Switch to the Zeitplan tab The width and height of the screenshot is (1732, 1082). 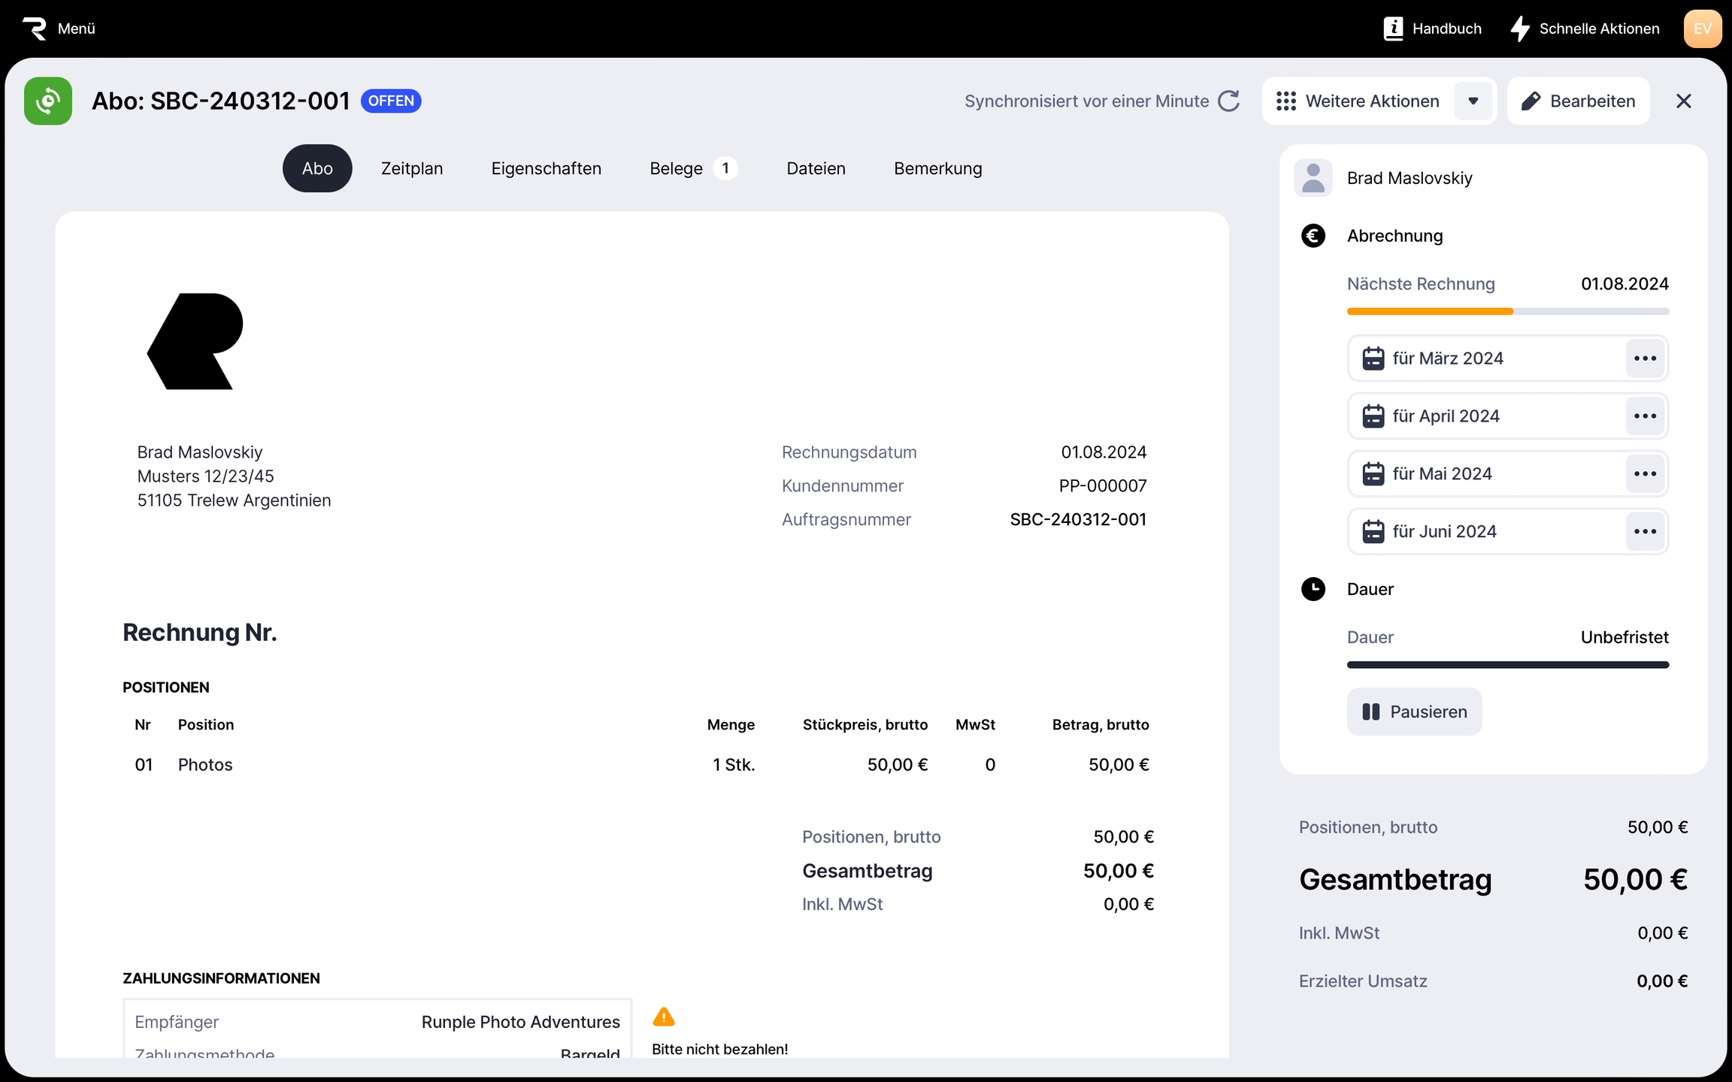411,168
